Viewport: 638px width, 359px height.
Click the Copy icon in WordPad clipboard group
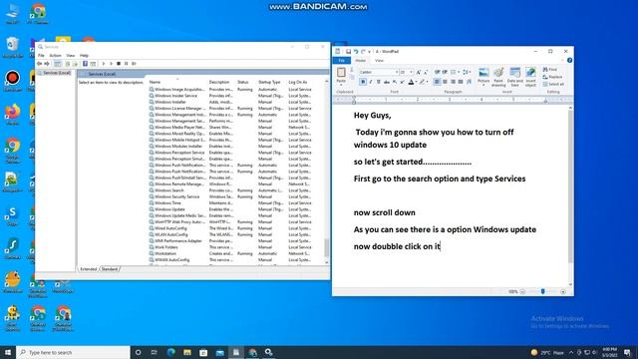[x=352, y=78]
